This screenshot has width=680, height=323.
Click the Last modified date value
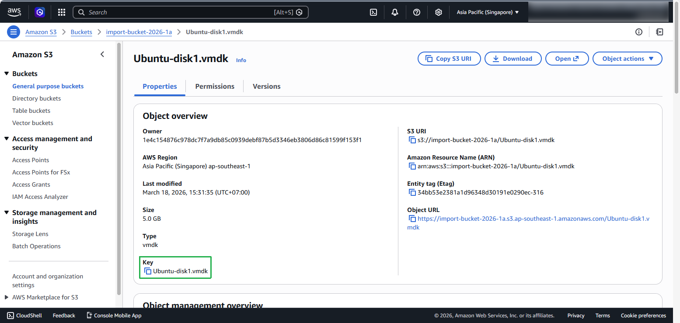pos(196,192)
